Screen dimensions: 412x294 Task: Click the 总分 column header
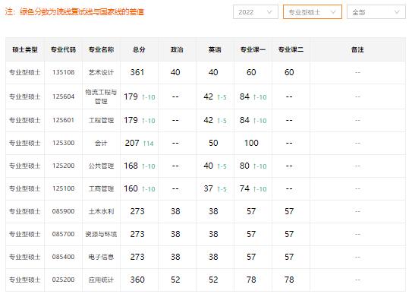139,49
